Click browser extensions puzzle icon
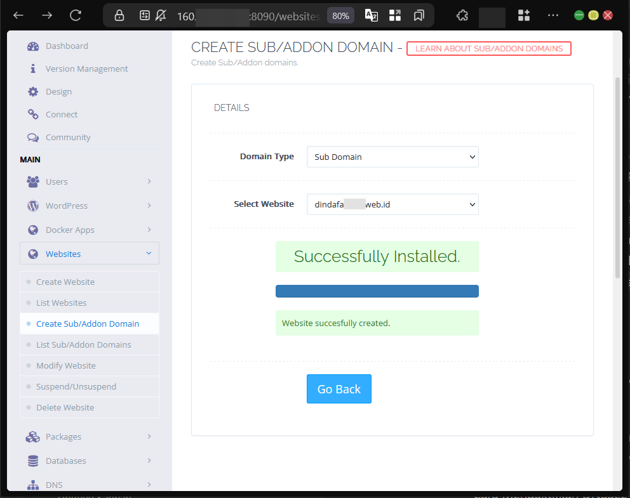Image resolution: width=630 pixels, height=498 pixels. point(462,16)
